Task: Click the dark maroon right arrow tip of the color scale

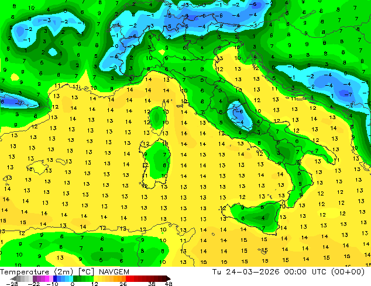Action: [x=169, y=278]
